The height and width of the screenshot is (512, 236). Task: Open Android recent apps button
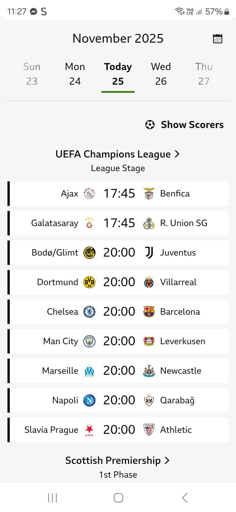click(x=52, y=498)
